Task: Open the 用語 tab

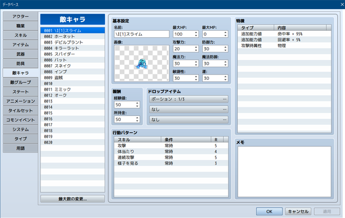Action: (20, 148)
